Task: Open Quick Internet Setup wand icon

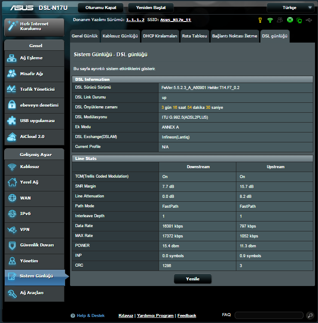Action: (x=12, y=26)
